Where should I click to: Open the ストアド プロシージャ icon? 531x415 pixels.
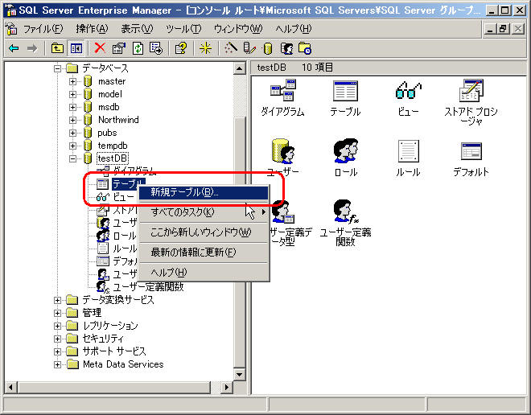(x=471, y=92)
